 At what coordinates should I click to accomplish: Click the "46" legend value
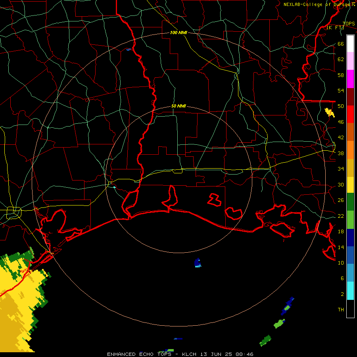tap(341, 122)
